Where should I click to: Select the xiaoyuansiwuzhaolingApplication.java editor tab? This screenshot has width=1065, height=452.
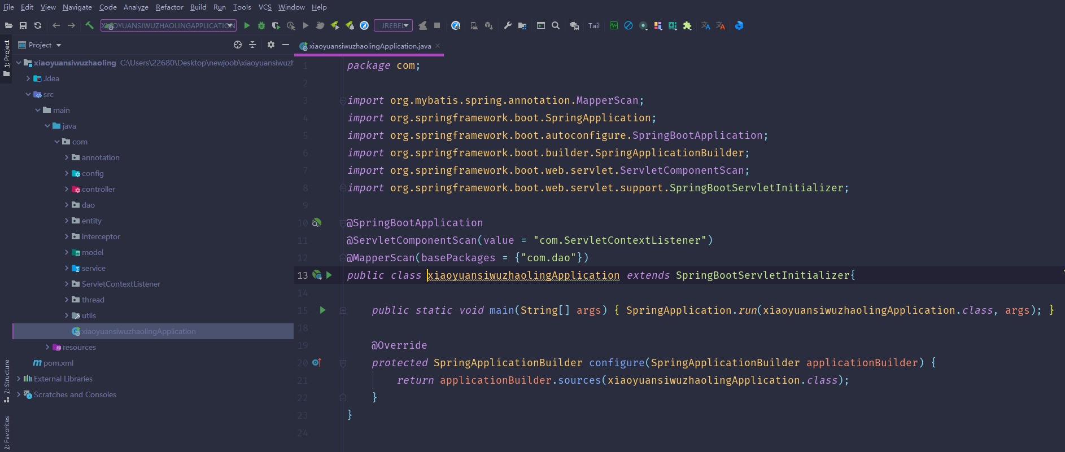click(x=370, y=46)
